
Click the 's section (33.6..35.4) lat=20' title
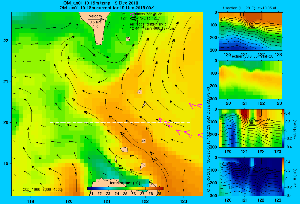click(x=250, y=56)
